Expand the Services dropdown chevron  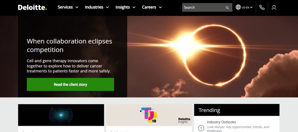(x=77, y=8)
